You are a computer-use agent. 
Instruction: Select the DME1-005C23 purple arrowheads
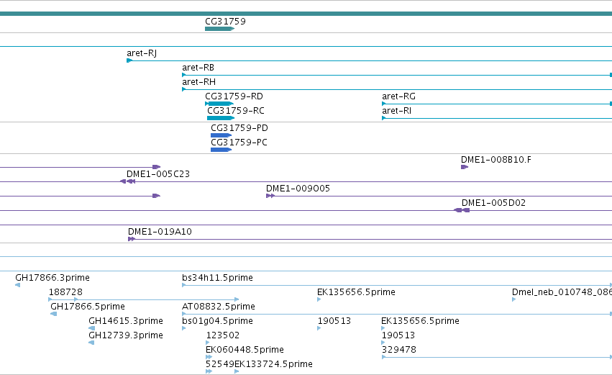pos(127,181)
